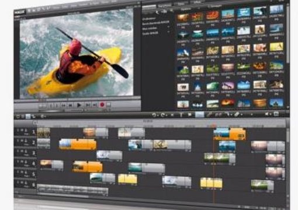Open the fourth media pool tab
298x210 pixels.
click(197, 2)
